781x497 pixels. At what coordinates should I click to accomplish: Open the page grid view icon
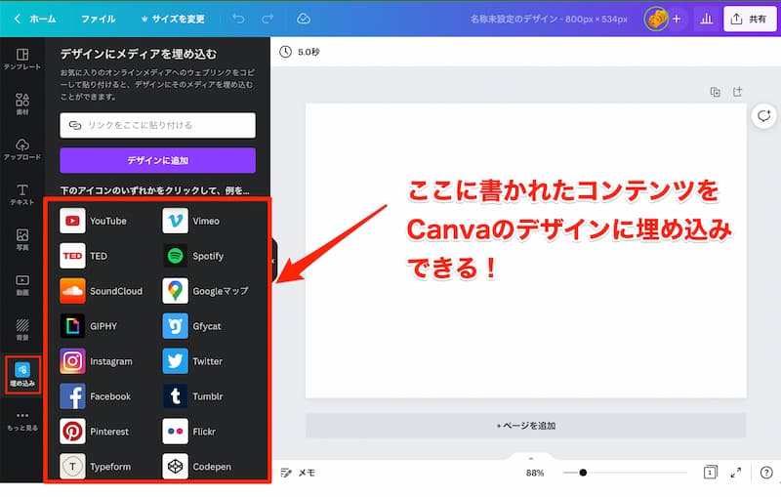(711, 472)
